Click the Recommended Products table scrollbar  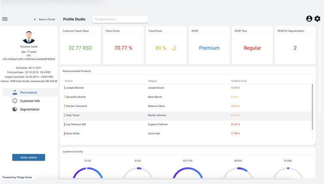(x=312, y=107)
